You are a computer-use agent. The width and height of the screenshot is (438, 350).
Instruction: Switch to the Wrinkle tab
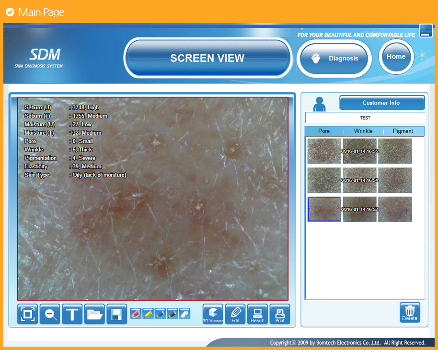tap(363, 131)
